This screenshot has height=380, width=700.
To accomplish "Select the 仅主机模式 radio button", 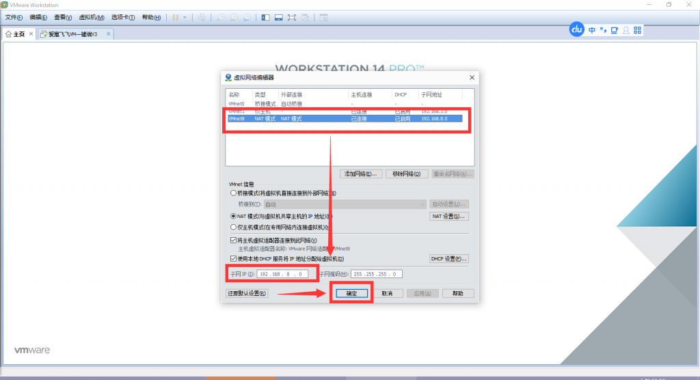I will (234, 228).
